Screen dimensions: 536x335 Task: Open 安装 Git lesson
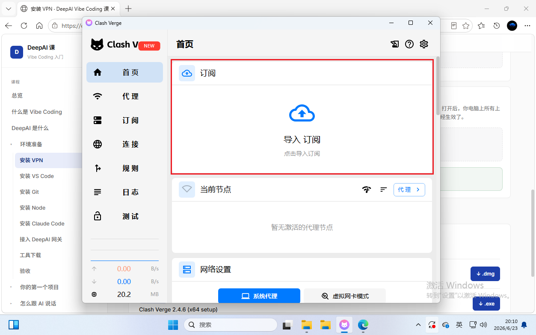(29, 192)
